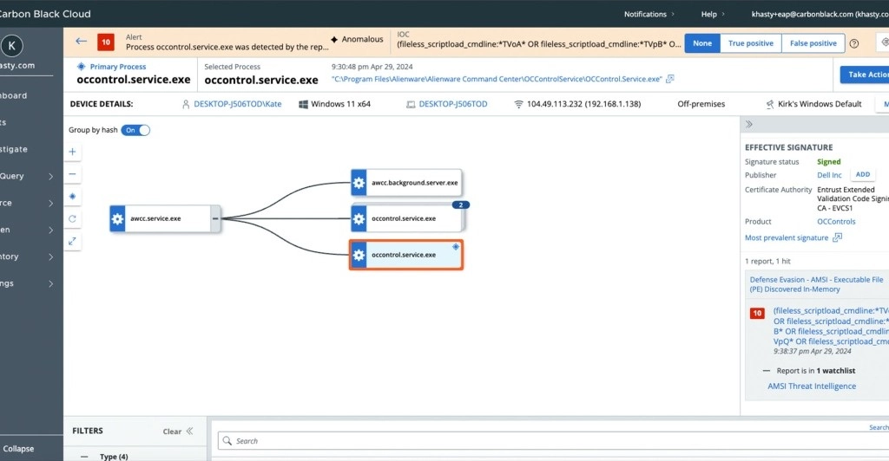Open the user account dropdown khasty+eap@carbonblack.com
This screenshot has width=889, height=461.
820,14
